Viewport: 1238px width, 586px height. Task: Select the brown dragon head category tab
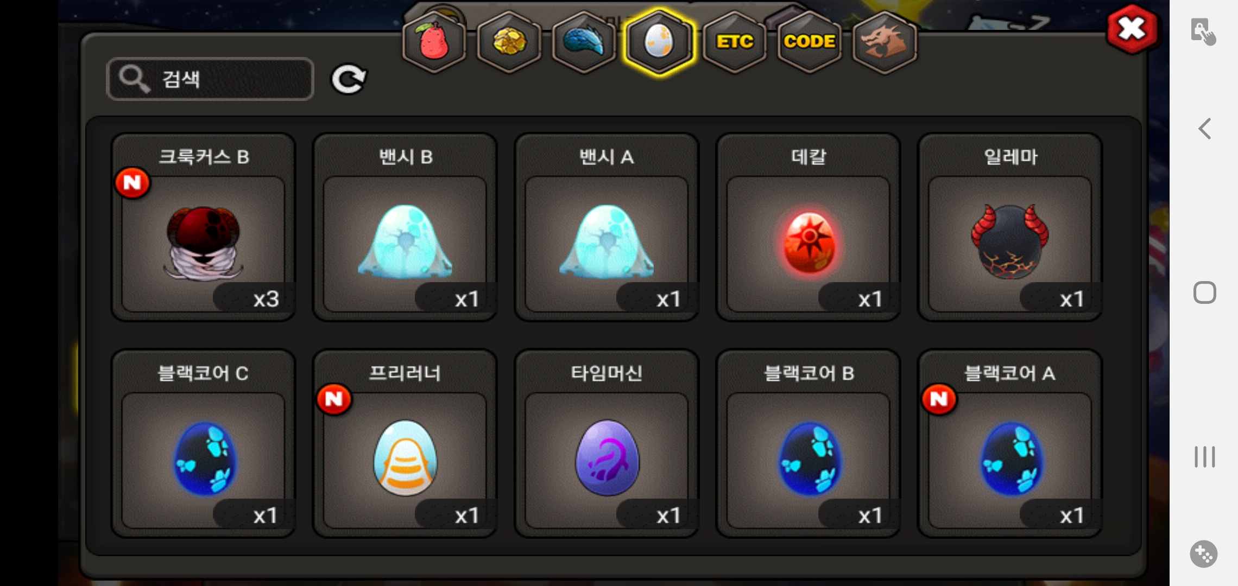(885, 42)
